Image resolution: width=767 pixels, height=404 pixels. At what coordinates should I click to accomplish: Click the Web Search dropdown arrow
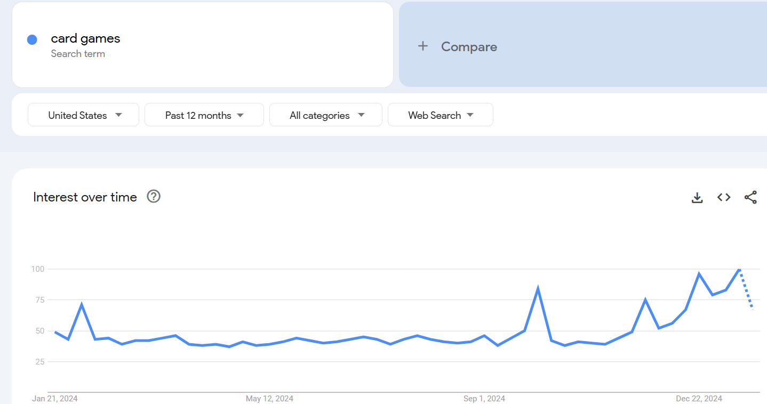(x=470, y=115)
